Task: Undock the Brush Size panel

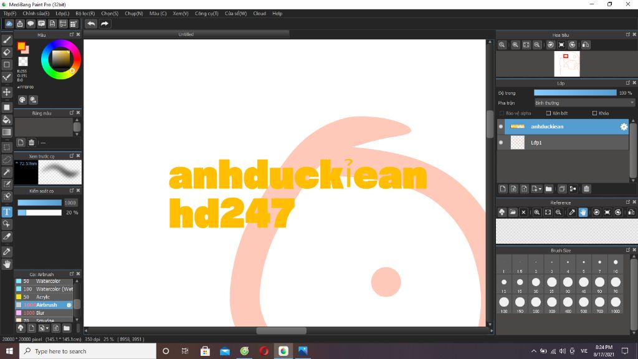Action: coord(628,250)
